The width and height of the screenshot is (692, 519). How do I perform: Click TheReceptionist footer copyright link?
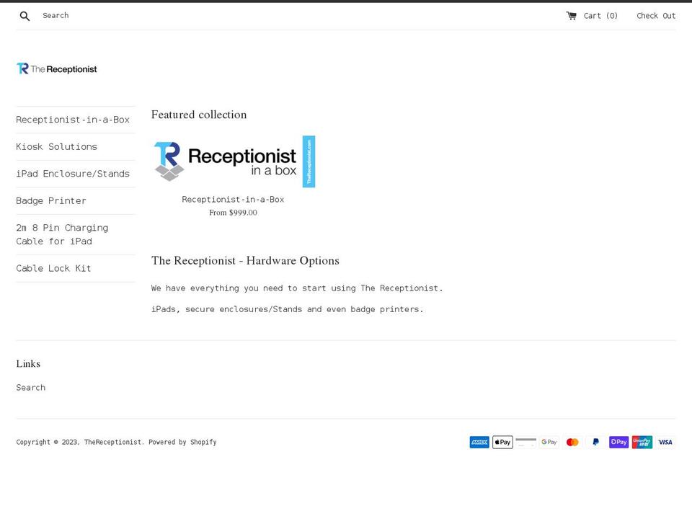[113, 442]
